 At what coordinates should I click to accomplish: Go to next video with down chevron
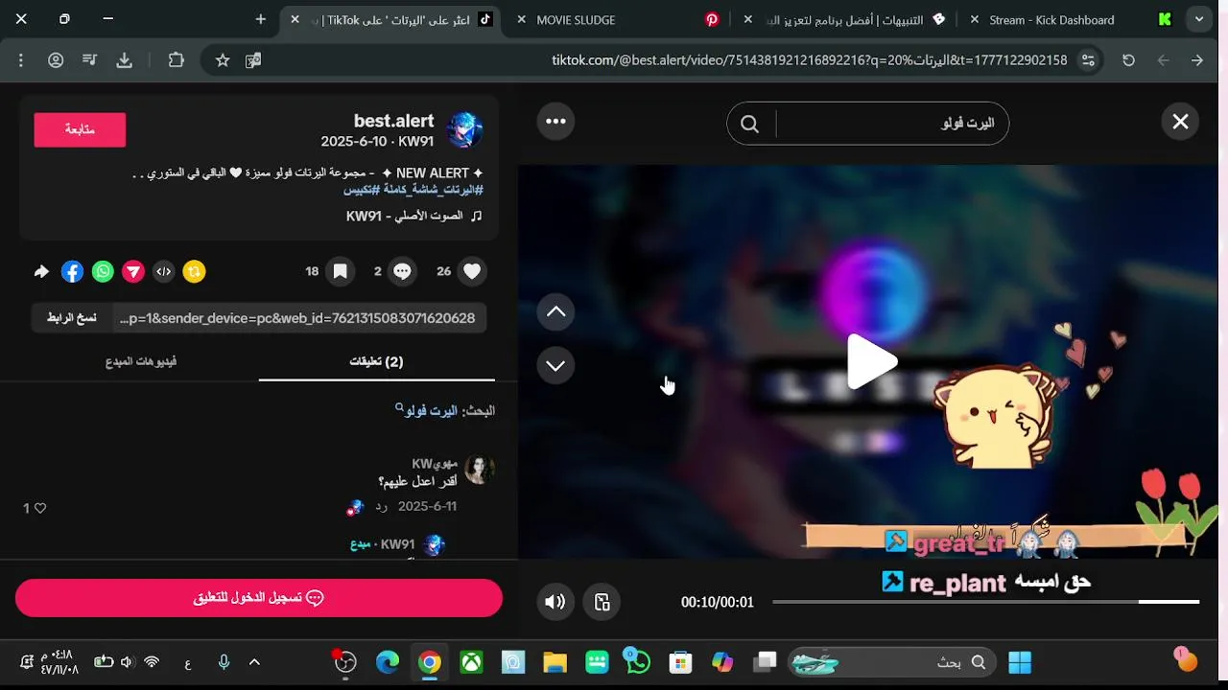point(555,365)
